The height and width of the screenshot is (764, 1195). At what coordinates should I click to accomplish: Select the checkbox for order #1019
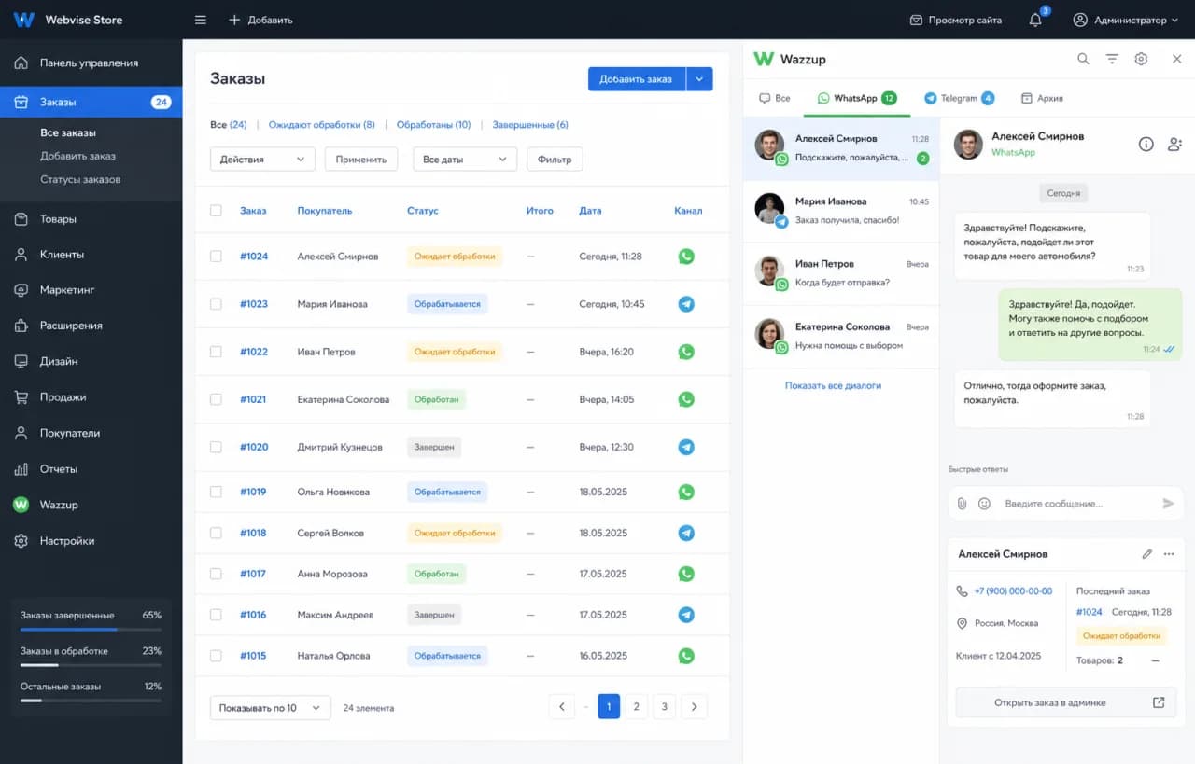point(216,492)
